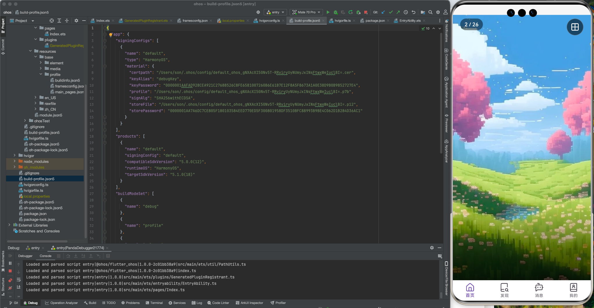The image size is (594, 308).
Task: Open the Build tool window
Action: click(90, 303)
